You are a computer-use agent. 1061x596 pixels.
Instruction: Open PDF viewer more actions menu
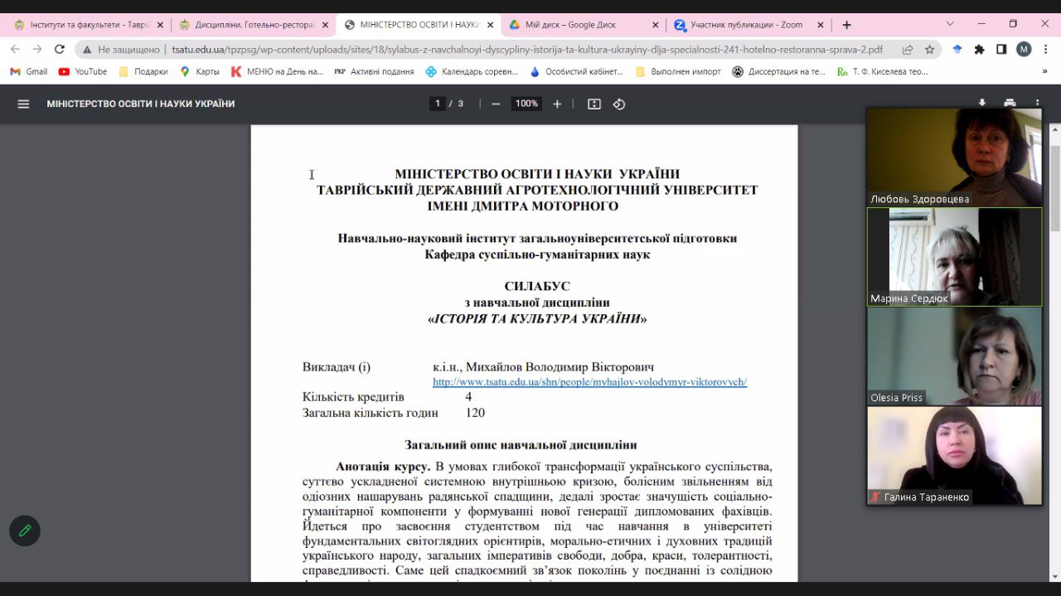(1037, 103)
